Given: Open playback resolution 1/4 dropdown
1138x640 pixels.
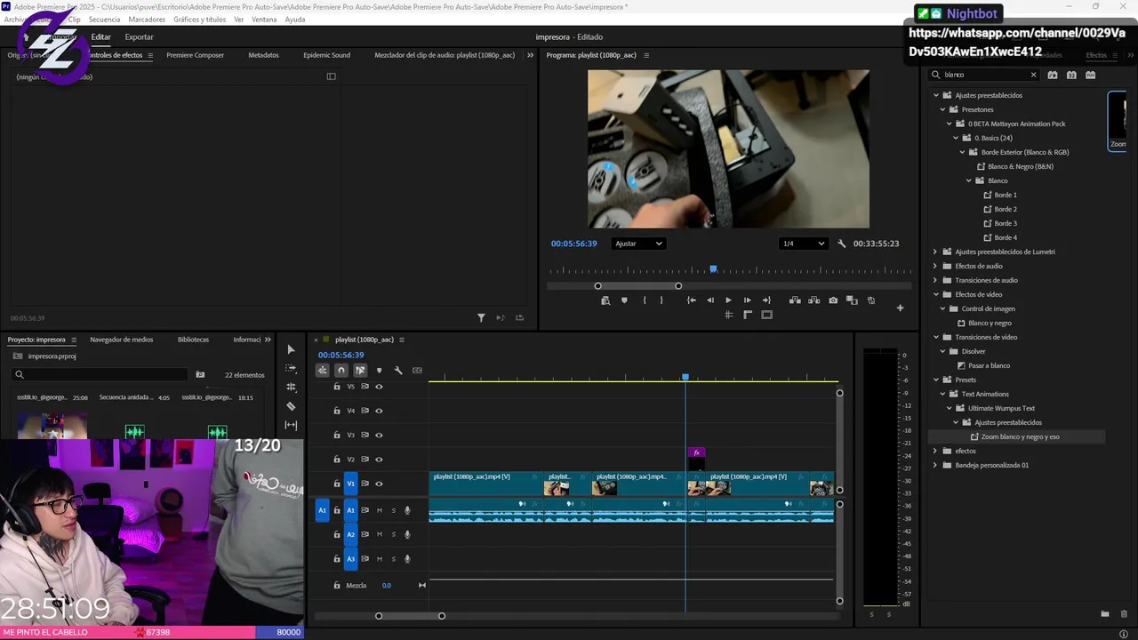Looking at the screenshot, I should (x=804, y=244).
